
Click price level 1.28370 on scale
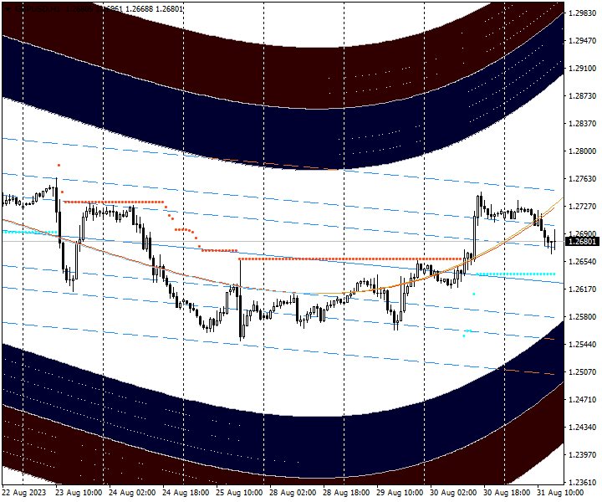(583, 123)
